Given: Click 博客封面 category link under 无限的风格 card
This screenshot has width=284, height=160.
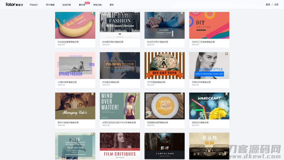Looking at the screenshot, I should click(x=195, y=85).
